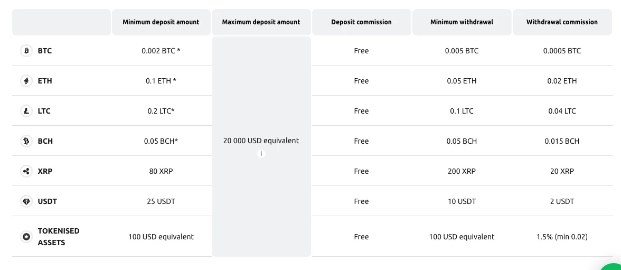The height and width of the screenshot is (270, 621).
Task: Select the Deposit commission column header
Action: tap(362, 22)
